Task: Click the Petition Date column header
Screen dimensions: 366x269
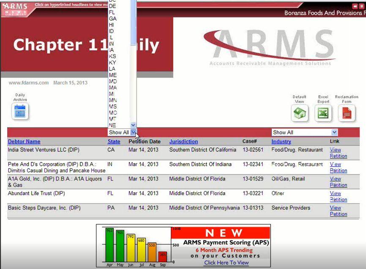Action: [145, 141]
